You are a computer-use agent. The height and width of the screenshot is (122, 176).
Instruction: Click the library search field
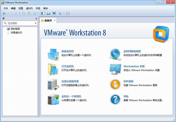click(x=20, y=23)
